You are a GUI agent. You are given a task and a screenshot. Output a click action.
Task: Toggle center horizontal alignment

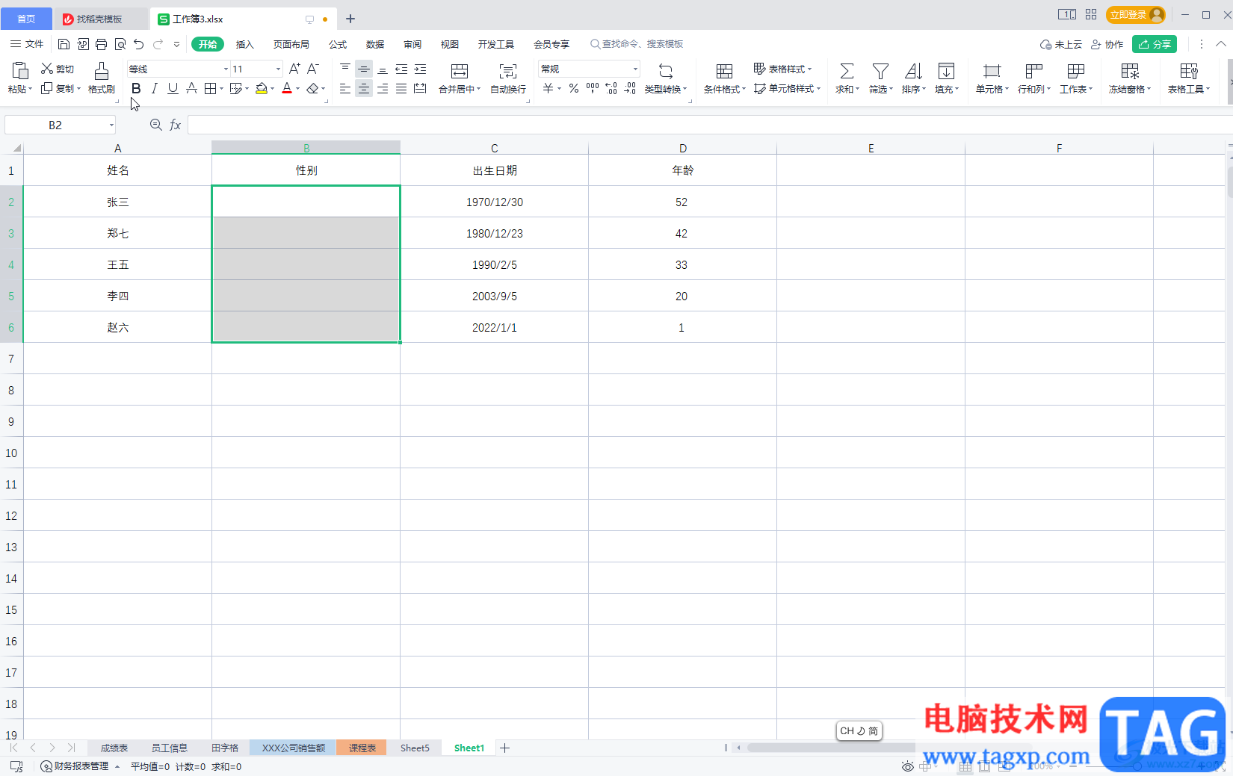pos(364,88)
